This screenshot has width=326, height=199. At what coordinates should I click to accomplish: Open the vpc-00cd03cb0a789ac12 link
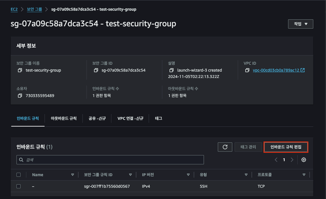click(276, 70)
